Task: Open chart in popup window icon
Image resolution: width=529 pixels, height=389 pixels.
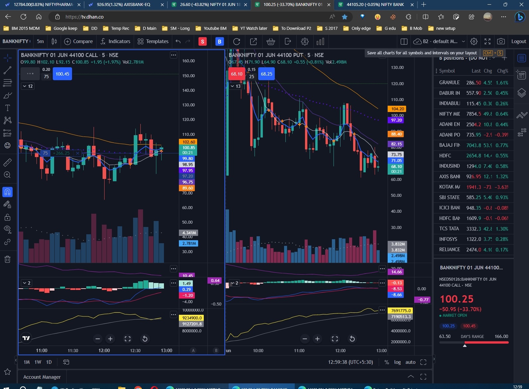Action: (x=254, y=41)
